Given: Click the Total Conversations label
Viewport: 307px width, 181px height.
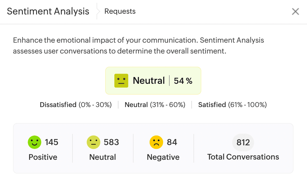Looking at the screenshot, I should pyautogui.click(x=243, y=157).
